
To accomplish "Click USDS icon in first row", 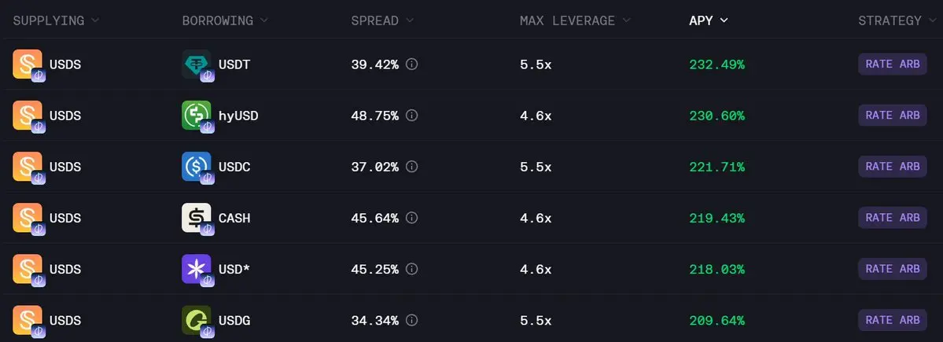I will click(x=28, y=64).
